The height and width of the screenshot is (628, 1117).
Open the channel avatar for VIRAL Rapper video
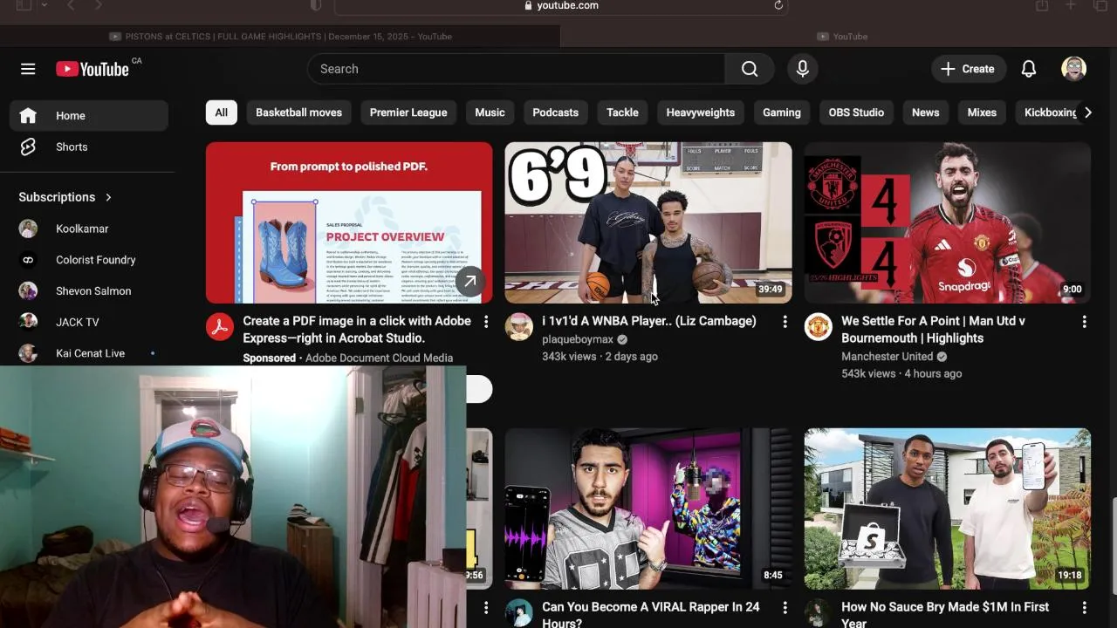pos(519,613)
